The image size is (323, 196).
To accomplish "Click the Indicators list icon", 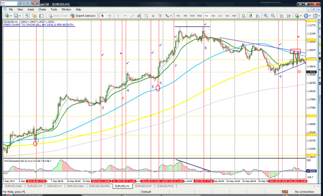I will click(x=297, y=16).
